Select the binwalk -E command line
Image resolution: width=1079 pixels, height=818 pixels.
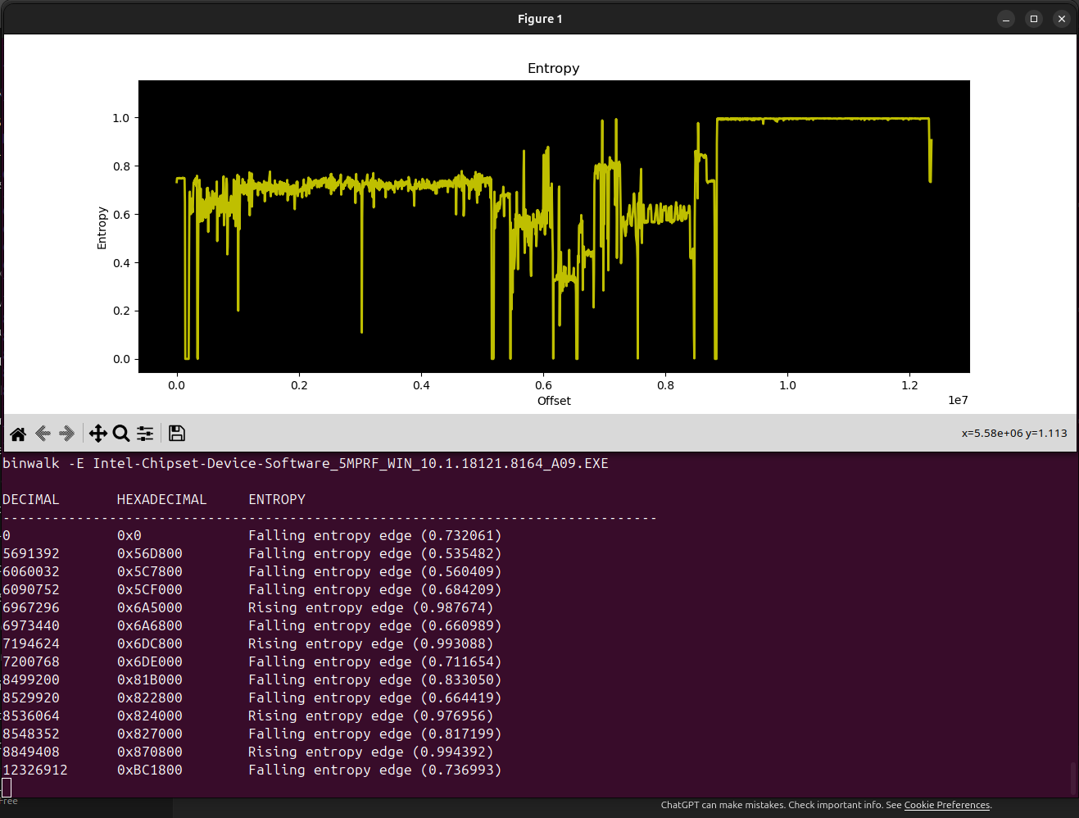click(x=306, y=463)
